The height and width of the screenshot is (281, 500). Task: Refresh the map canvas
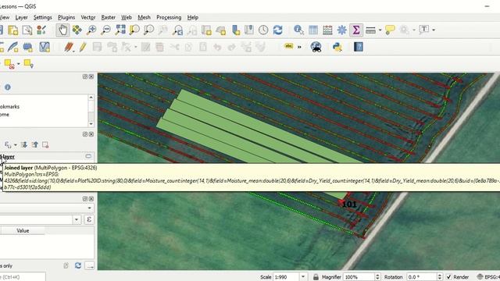click(x=278, y=30)
